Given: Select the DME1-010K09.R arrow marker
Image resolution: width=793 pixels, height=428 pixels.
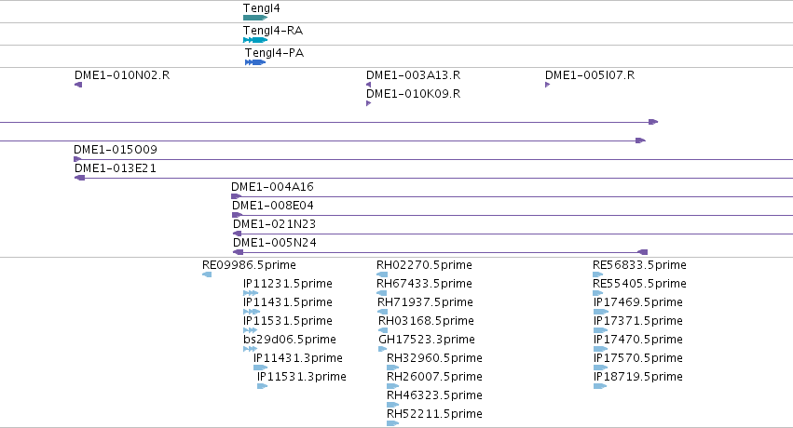Looking at the screenshot, I should click(x=369, y=103).
